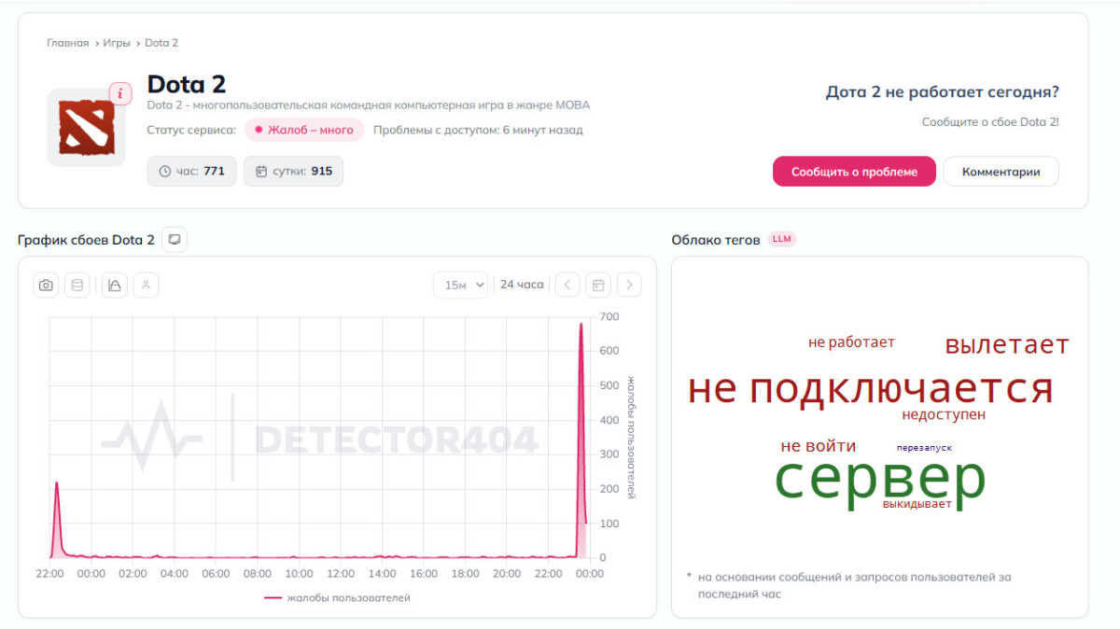
Task: Take a chart snapshot with camera icon
Action: point(46,285)
